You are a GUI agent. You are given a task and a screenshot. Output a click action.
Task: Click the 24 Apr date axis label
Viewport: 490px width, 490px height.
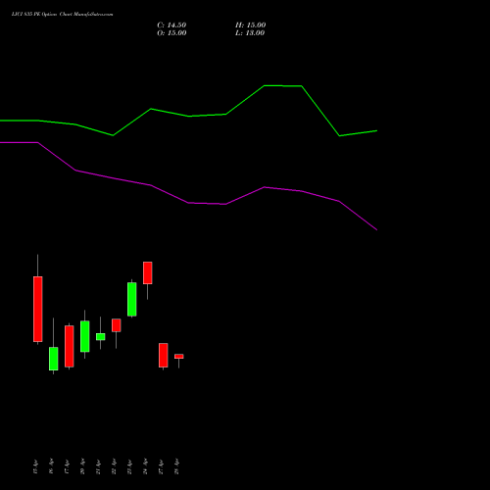click(x=145, y=466)
